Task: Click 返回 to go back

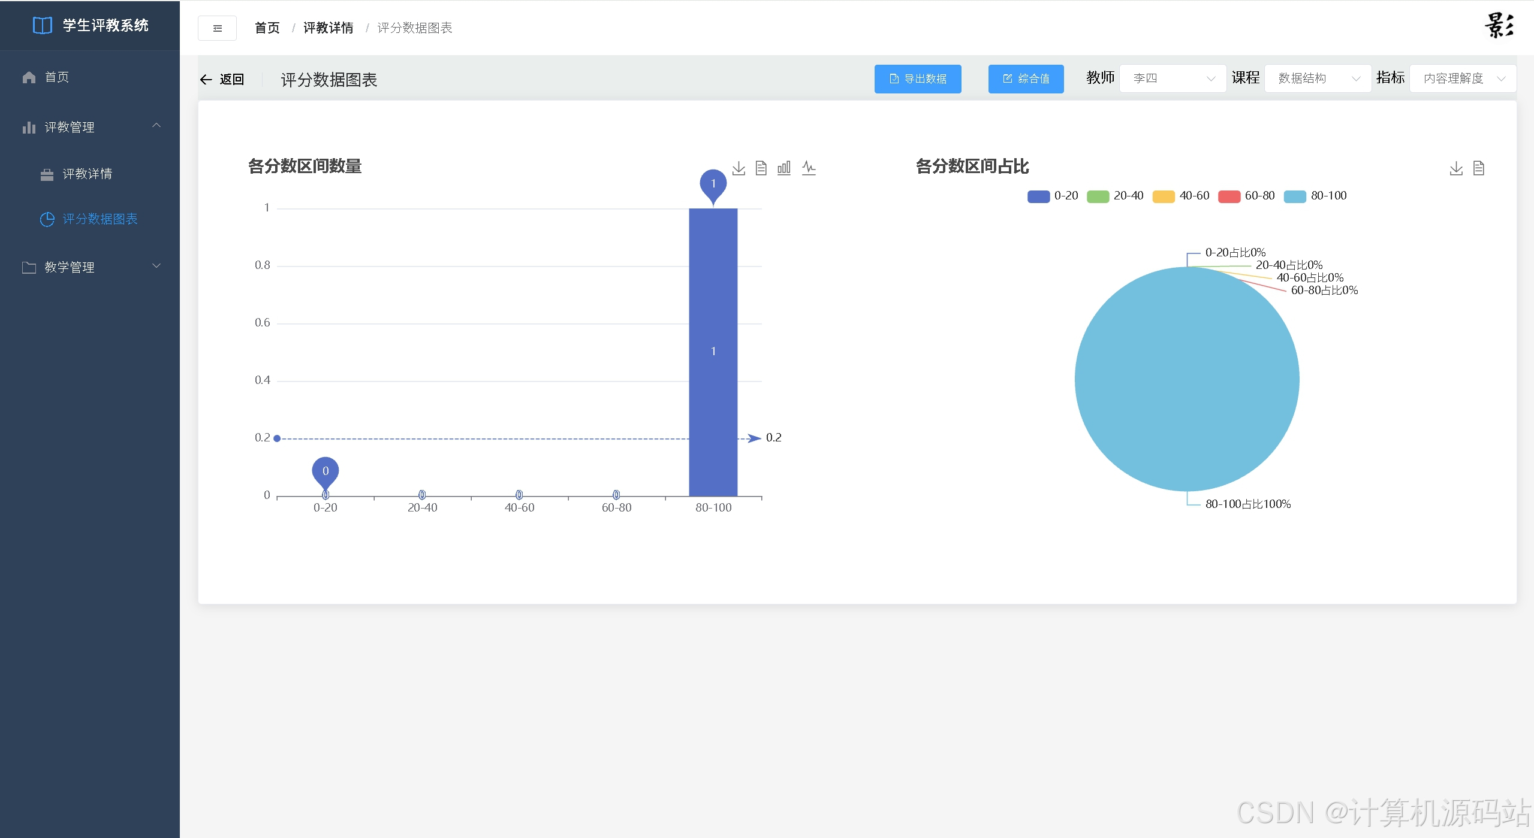Action: coord(231,80)
